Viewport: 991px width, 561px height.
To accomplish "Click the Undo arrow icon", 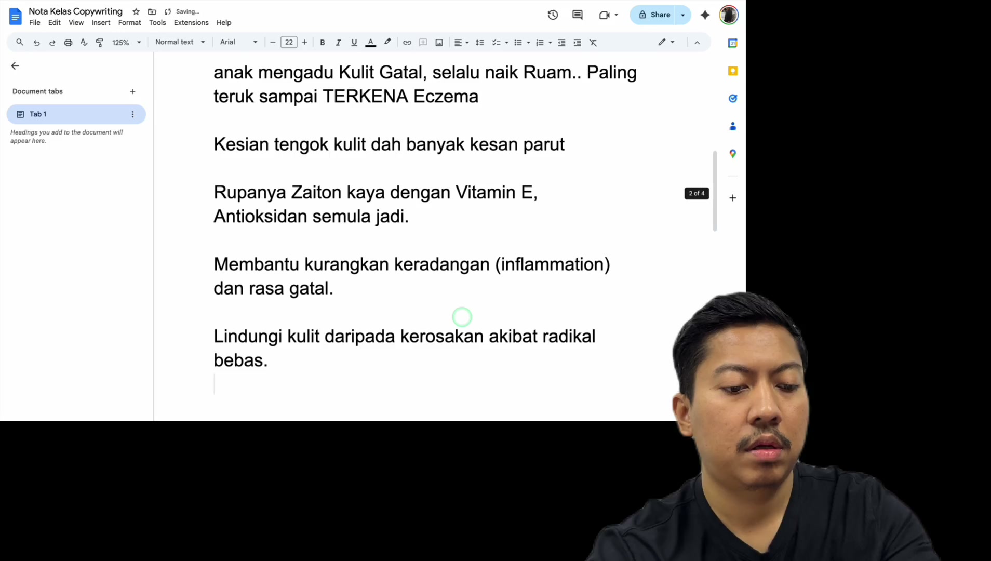I will pyautogui.click(x=36, y=43).
